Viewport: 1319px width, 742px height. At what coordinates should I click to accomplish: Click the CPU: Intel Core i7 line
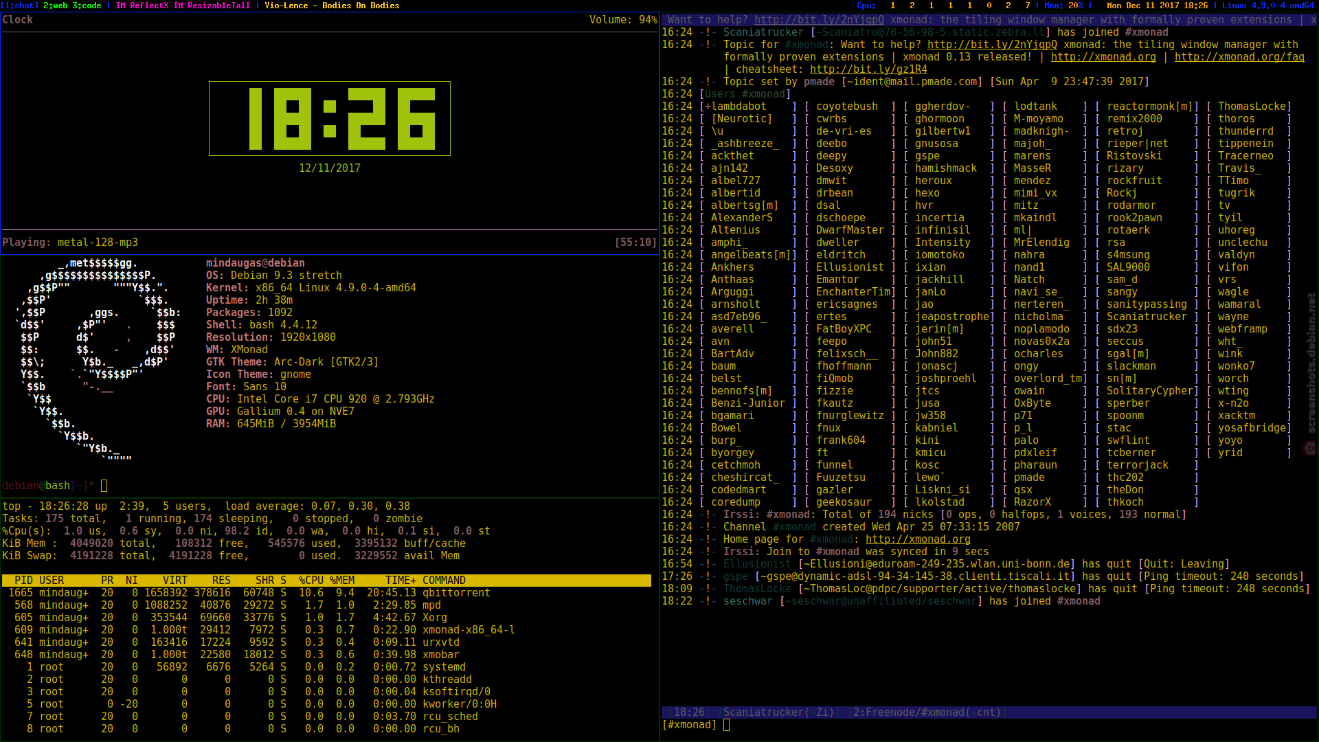tap(320, 399)
